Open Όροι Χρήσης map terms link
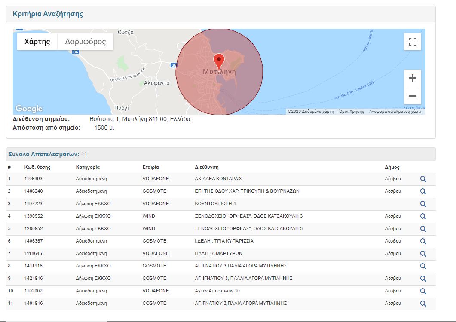Screen dimensions: 456x322 [351, 112]
